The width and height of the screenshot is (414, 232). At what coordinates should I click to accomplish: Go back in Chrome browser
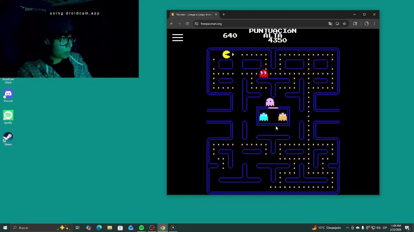pos(172,24)
